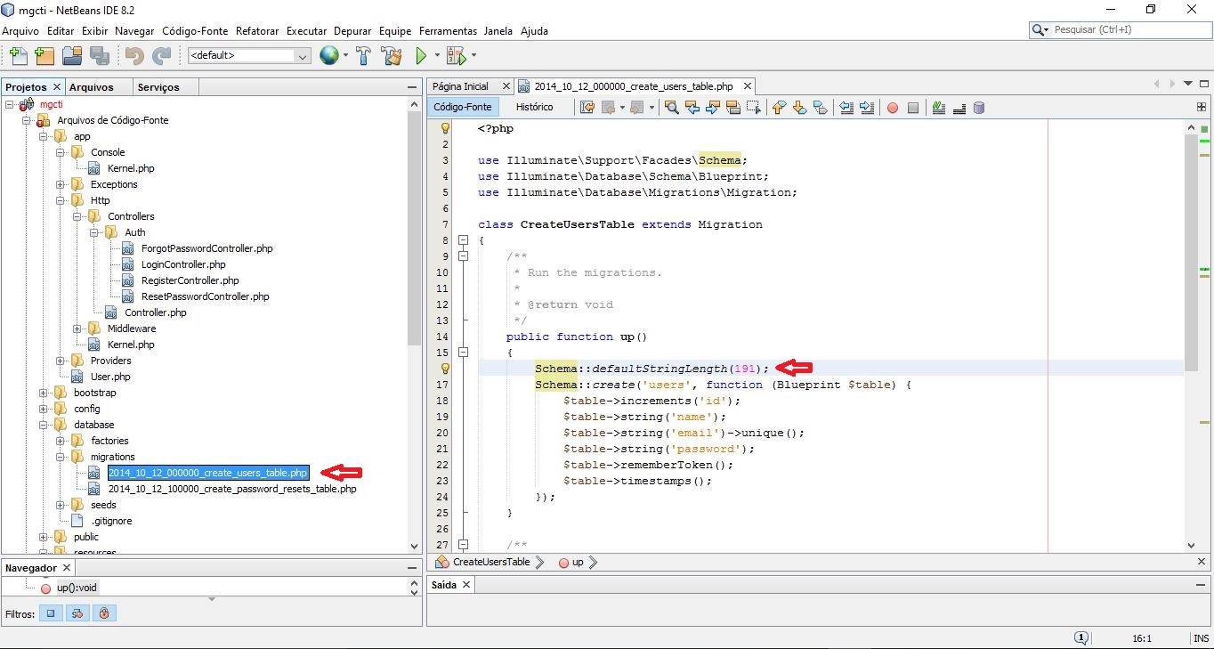
Task: Click the light bulb hint on line 16
Action: (x=446, y=369)
